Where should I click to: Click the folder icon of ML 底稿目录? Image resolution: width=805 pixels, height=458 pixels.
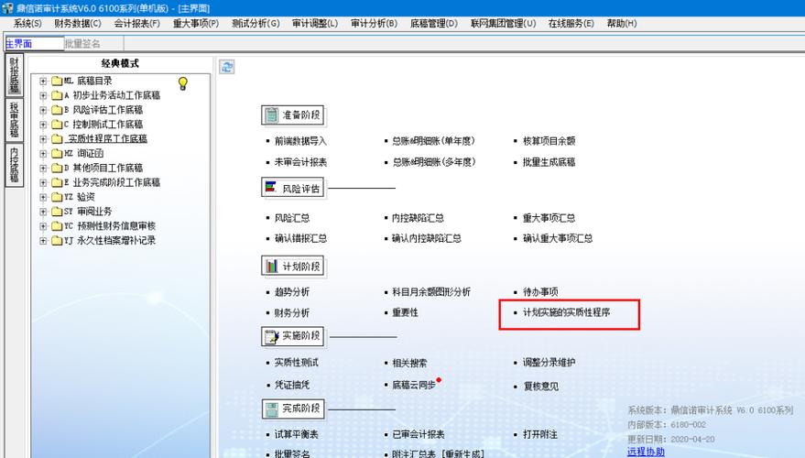(x=57, y=82)
